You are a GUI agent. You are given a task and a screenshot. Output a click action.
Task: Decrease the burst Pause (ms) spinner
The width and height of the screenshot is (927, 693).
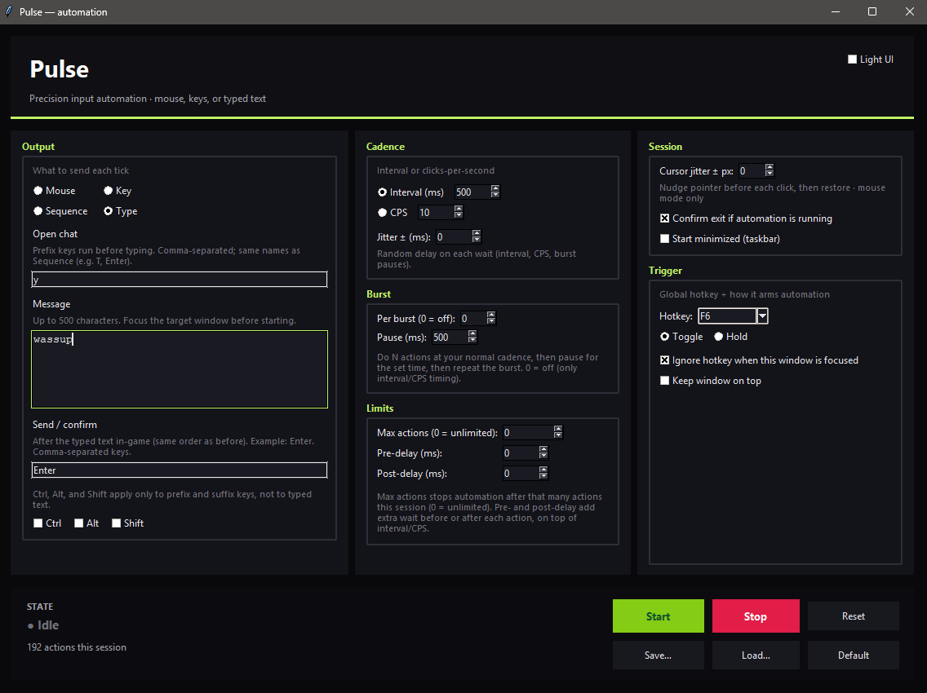click(472, 341)
